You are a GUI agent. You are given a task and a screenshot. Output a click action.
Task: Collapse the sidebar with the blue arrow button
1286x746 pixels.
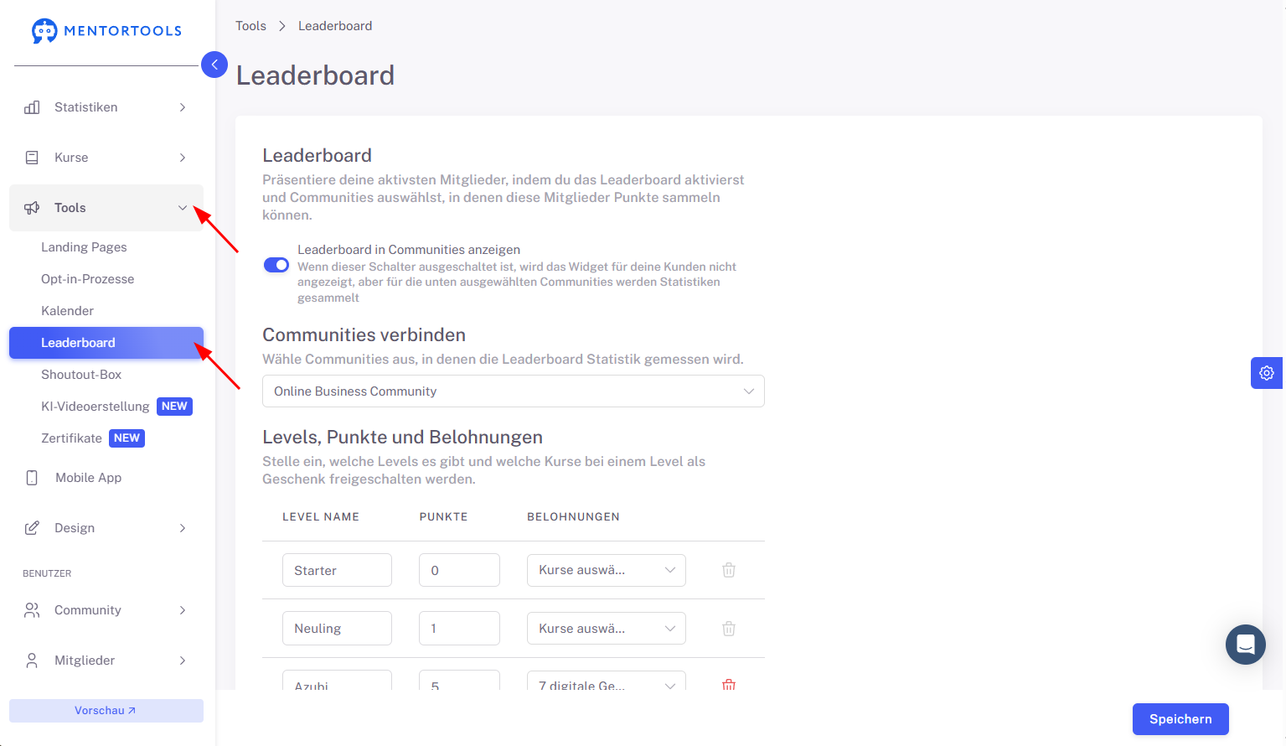coord(214,65)
